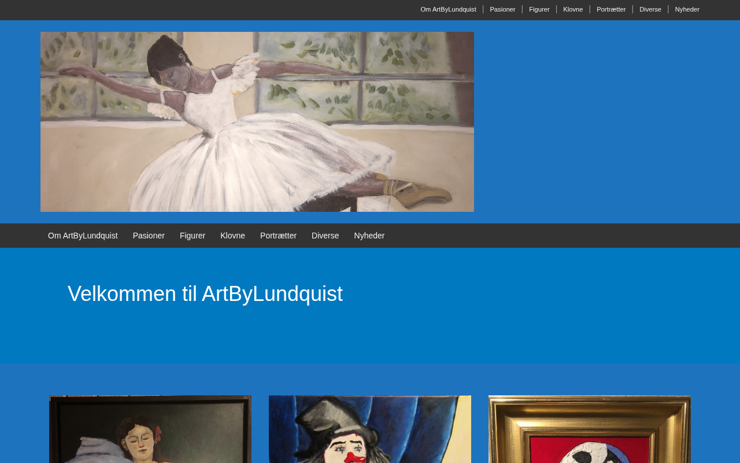Screen dimensions: 740x463
Task: Select Om ArtByLundquist in main menu
Action: point(83,236)
